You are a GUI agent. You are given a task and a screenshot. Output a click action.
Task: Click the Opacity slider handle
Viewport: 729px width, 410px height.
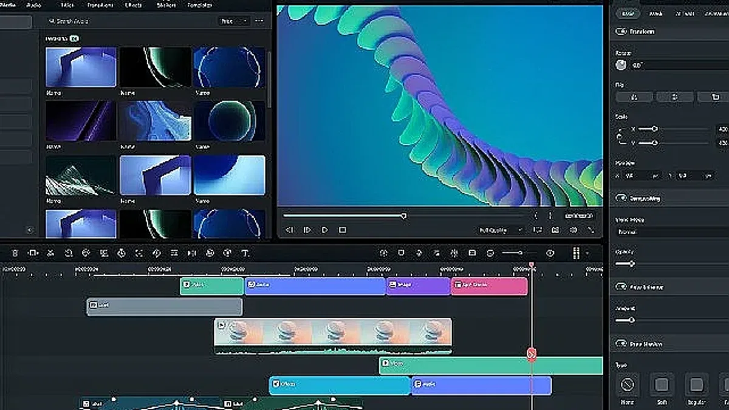point(632,264)
